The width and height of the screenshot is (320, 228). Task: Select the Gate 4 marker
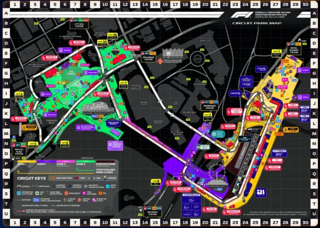19,95
